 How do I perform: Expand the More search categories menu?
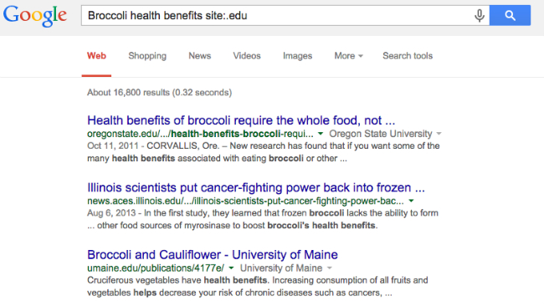click(348, 56)
